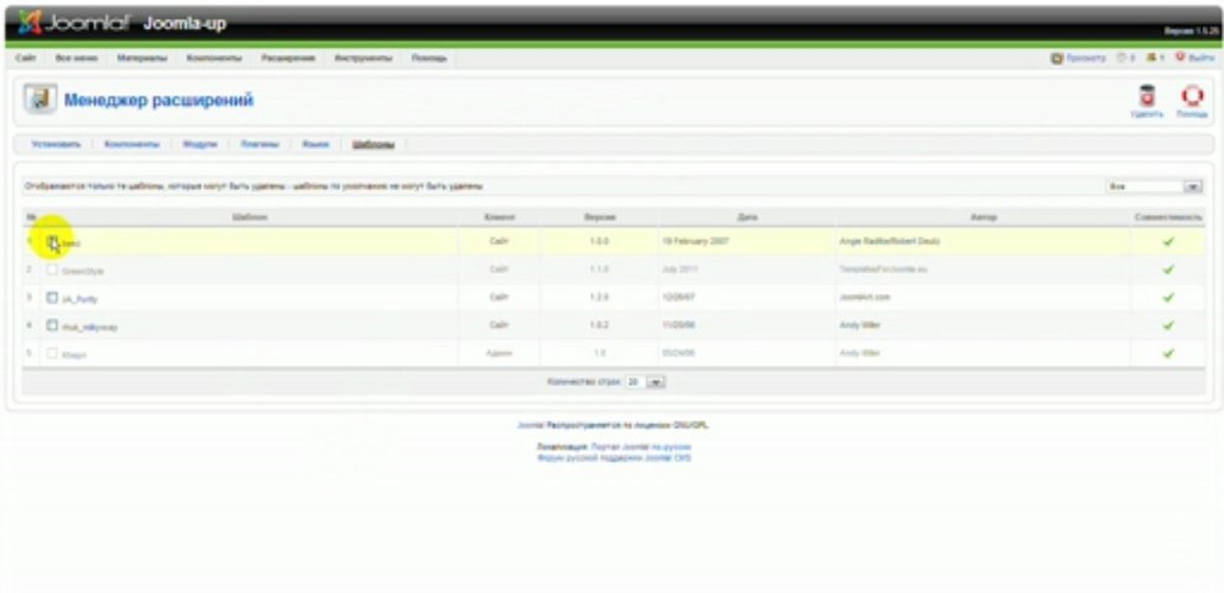This screenshot has height=593, width=1224.
Task: Click the date 19 February 2007
Action: click(695, 241)
